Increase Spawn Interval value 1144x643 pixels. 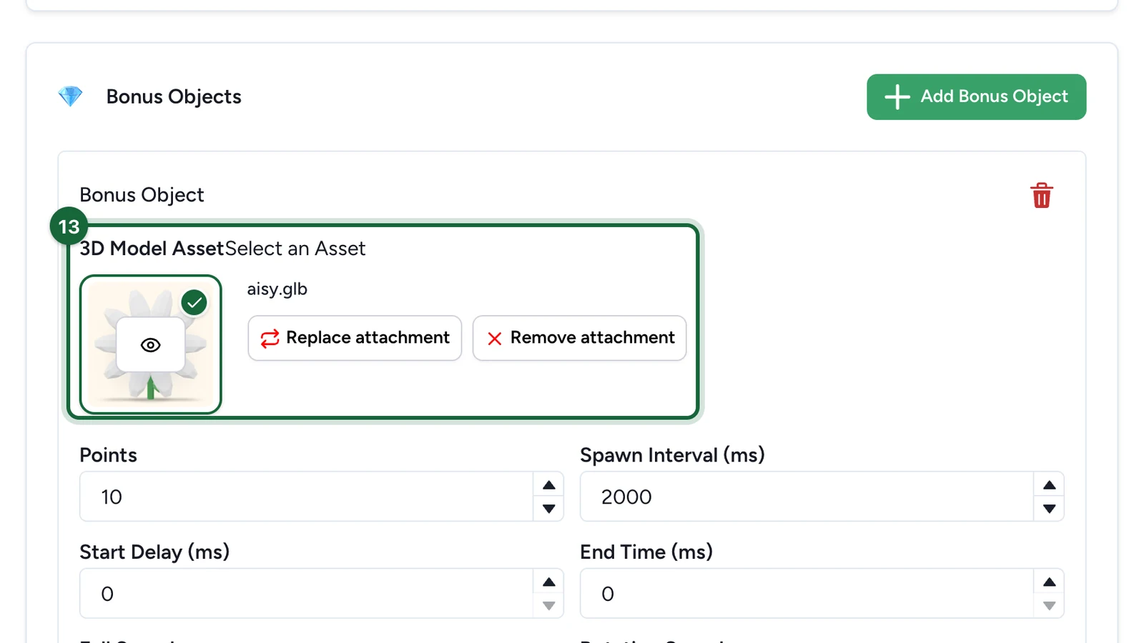coord(1049,485)
